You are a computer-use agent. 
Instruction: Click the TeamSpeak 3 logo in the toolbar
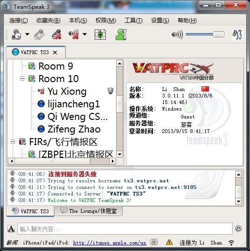(237, 34)
